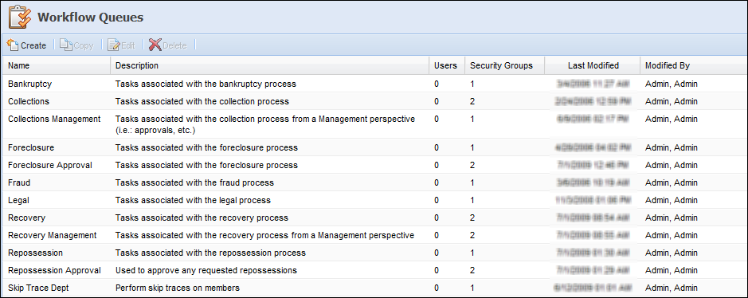Sort by the Users column header
The image size is (748, 298).
tap(447, 66)
